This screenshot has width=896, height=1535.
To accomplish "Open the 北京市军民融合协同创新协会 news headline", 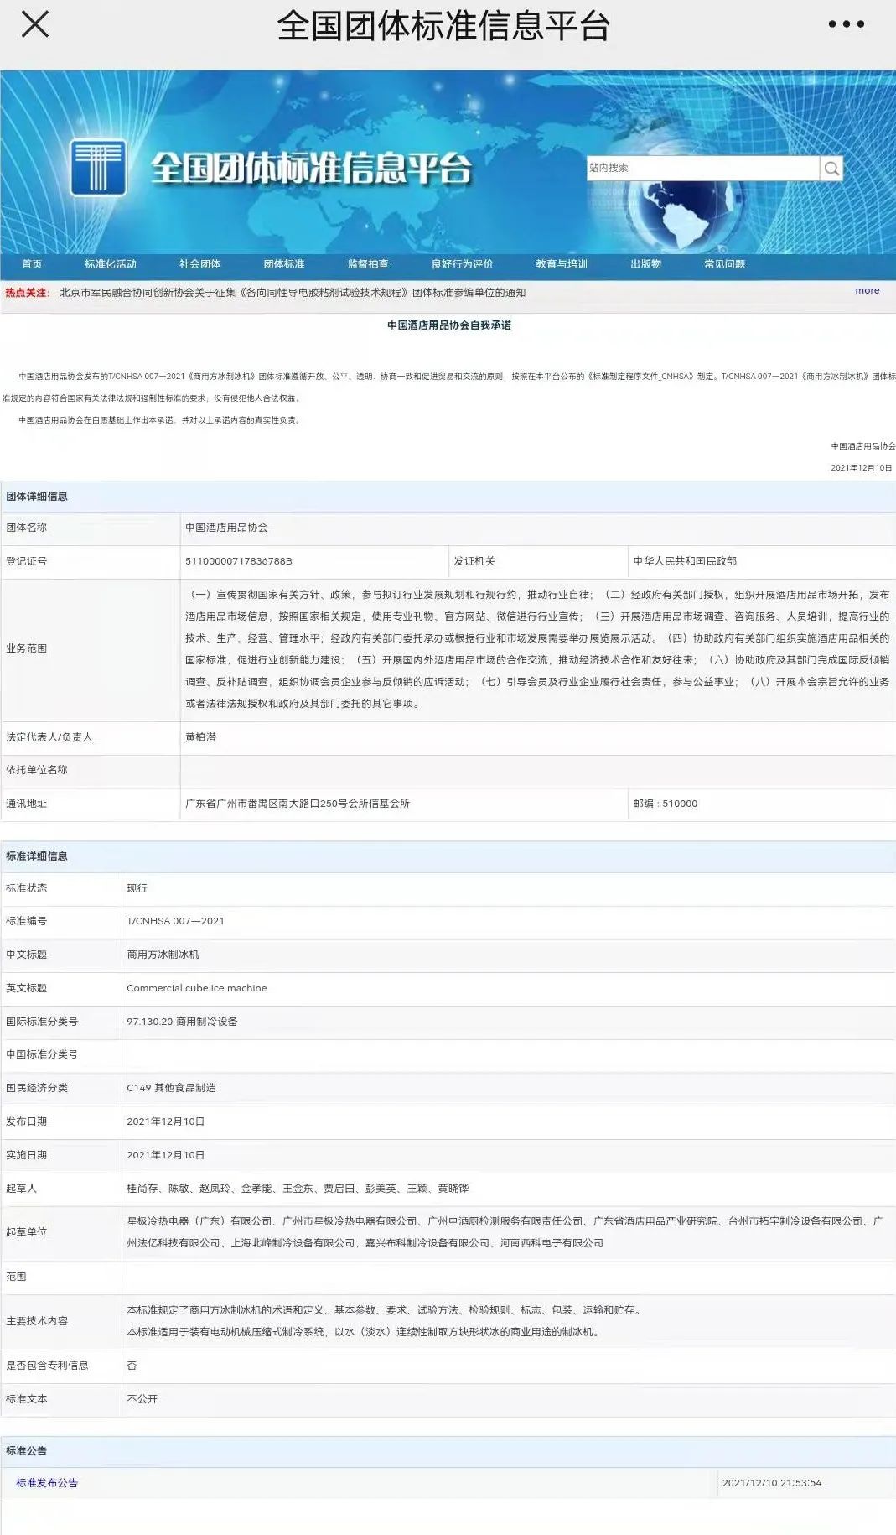I will (293, 293).
